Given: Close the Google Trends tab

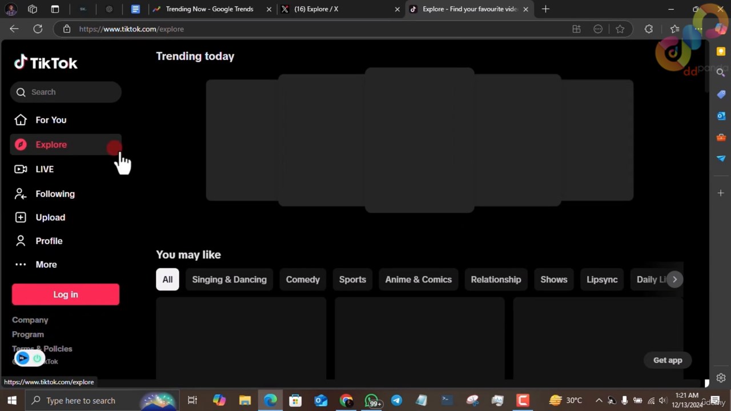Looking at the screenshot, I should pos(269,9).
